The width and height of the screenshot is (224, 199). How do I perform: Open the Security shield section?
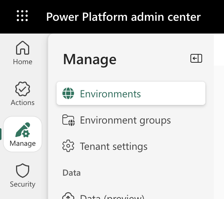click(x=23, y=175)
